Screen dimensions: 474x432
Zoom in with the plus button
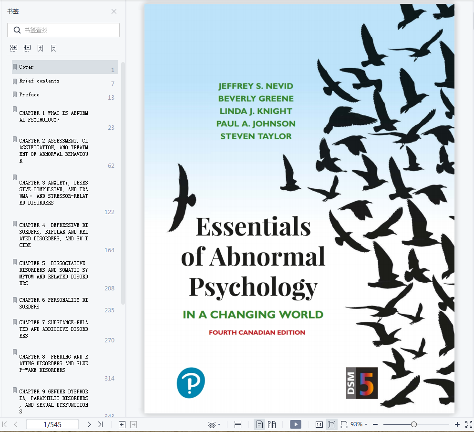[457, 424]
